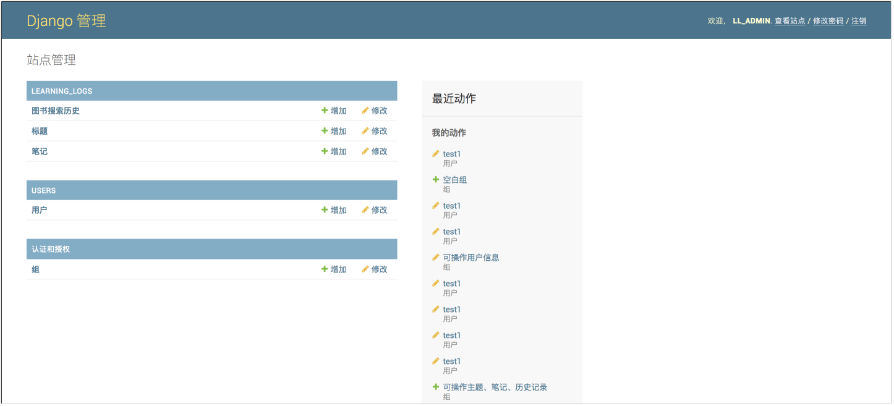Open the 标题 model list
The image size is (894, 406).
[40, 131]
